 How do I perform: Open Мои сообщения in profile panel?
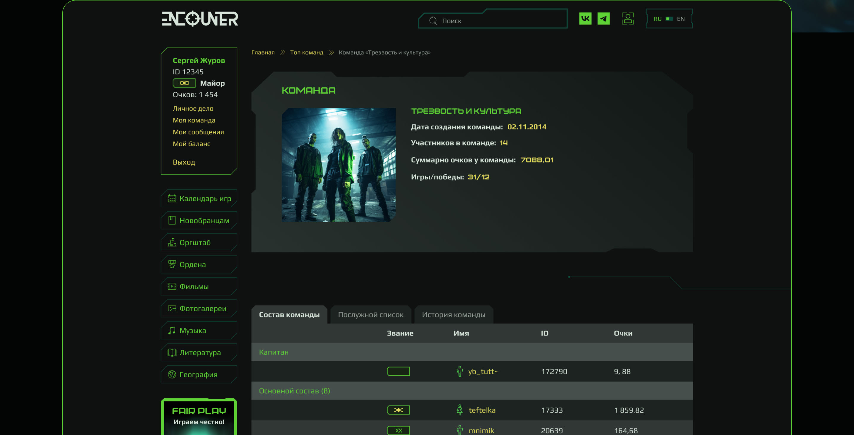tap(198, 132)
